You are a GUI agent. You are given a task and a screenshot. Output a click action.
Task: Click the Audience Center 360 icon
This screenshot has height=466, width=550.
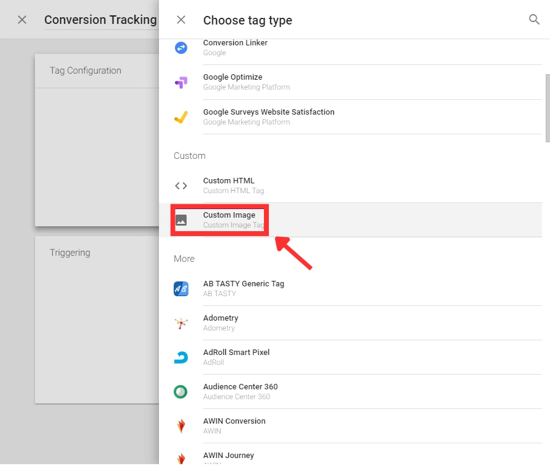click(x=180, y=392)
